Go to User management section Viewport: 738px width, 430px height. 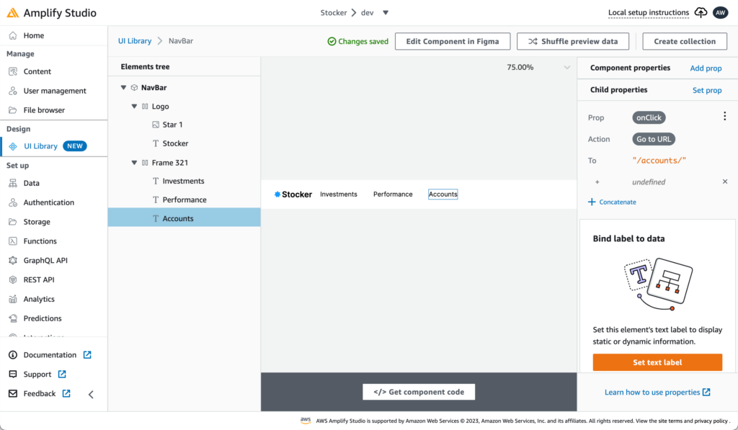point(54,91)
